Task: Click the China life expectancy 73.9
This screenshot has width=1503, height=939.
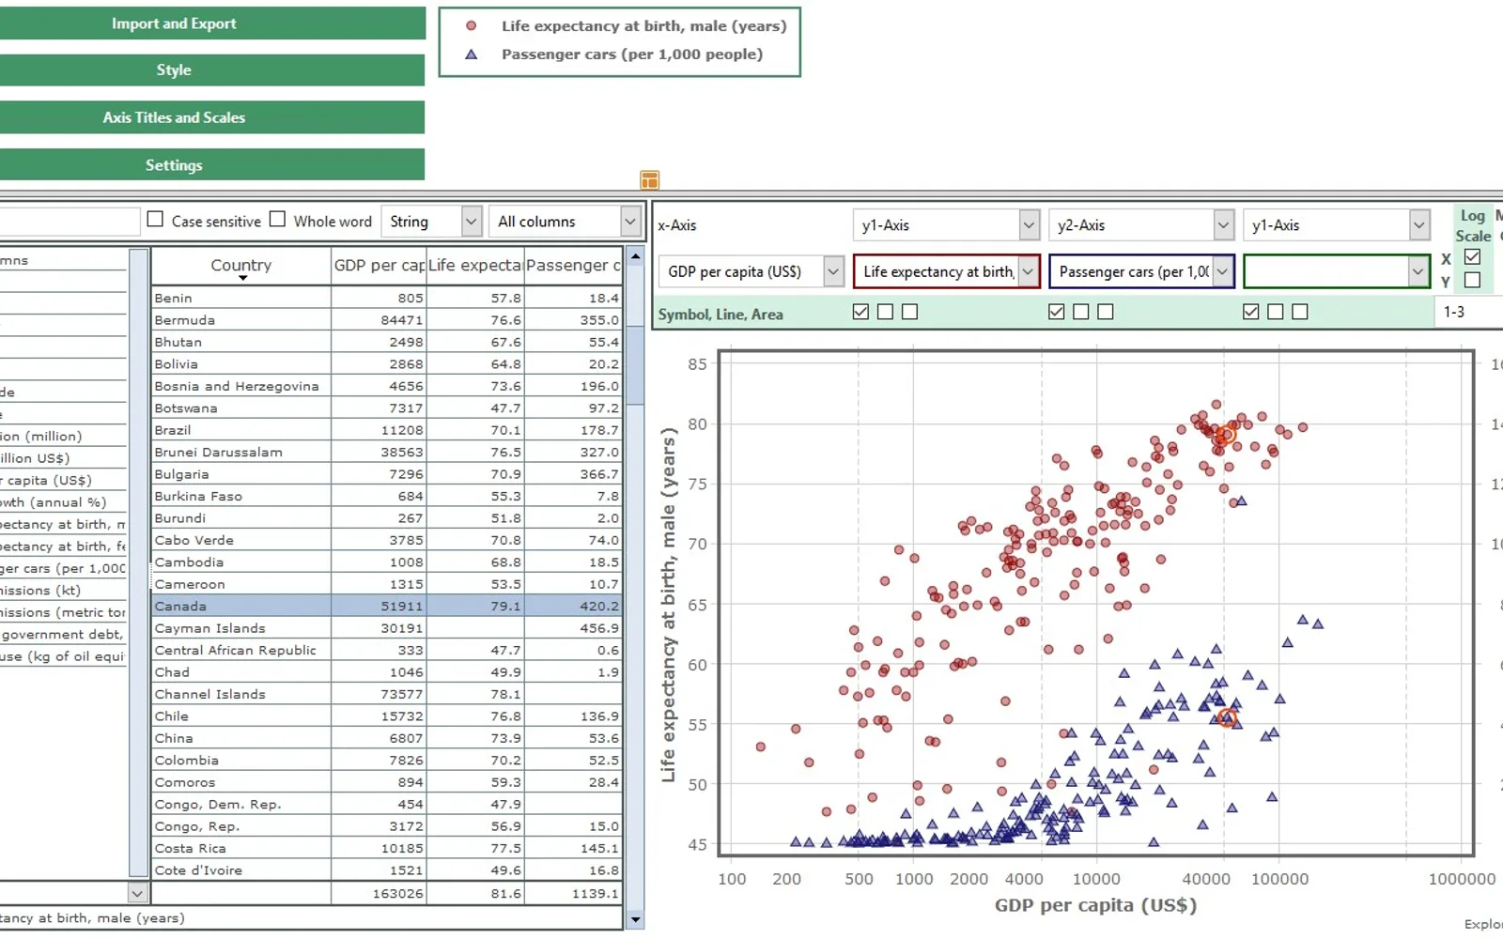Action: click(505, 739)
